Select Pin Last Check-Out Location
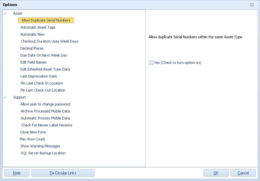 [x=43, y=90]
